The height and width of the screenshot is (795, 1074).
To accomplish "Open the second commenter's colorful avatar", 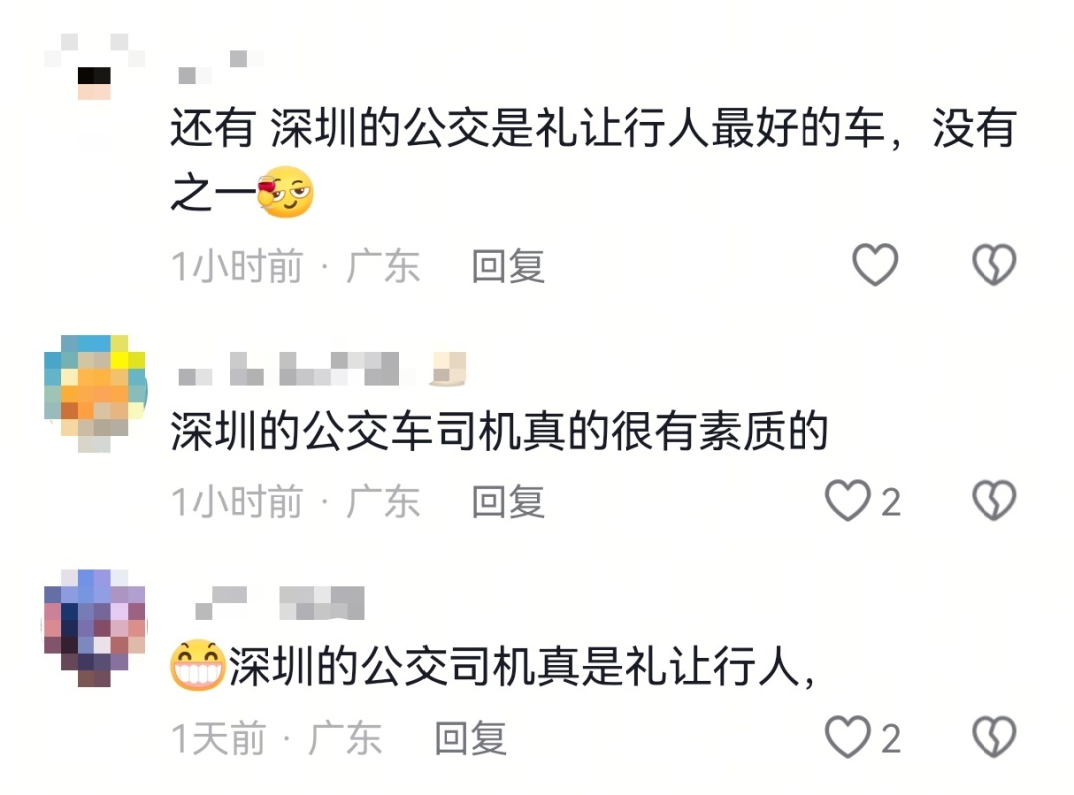I will [94, 393].
